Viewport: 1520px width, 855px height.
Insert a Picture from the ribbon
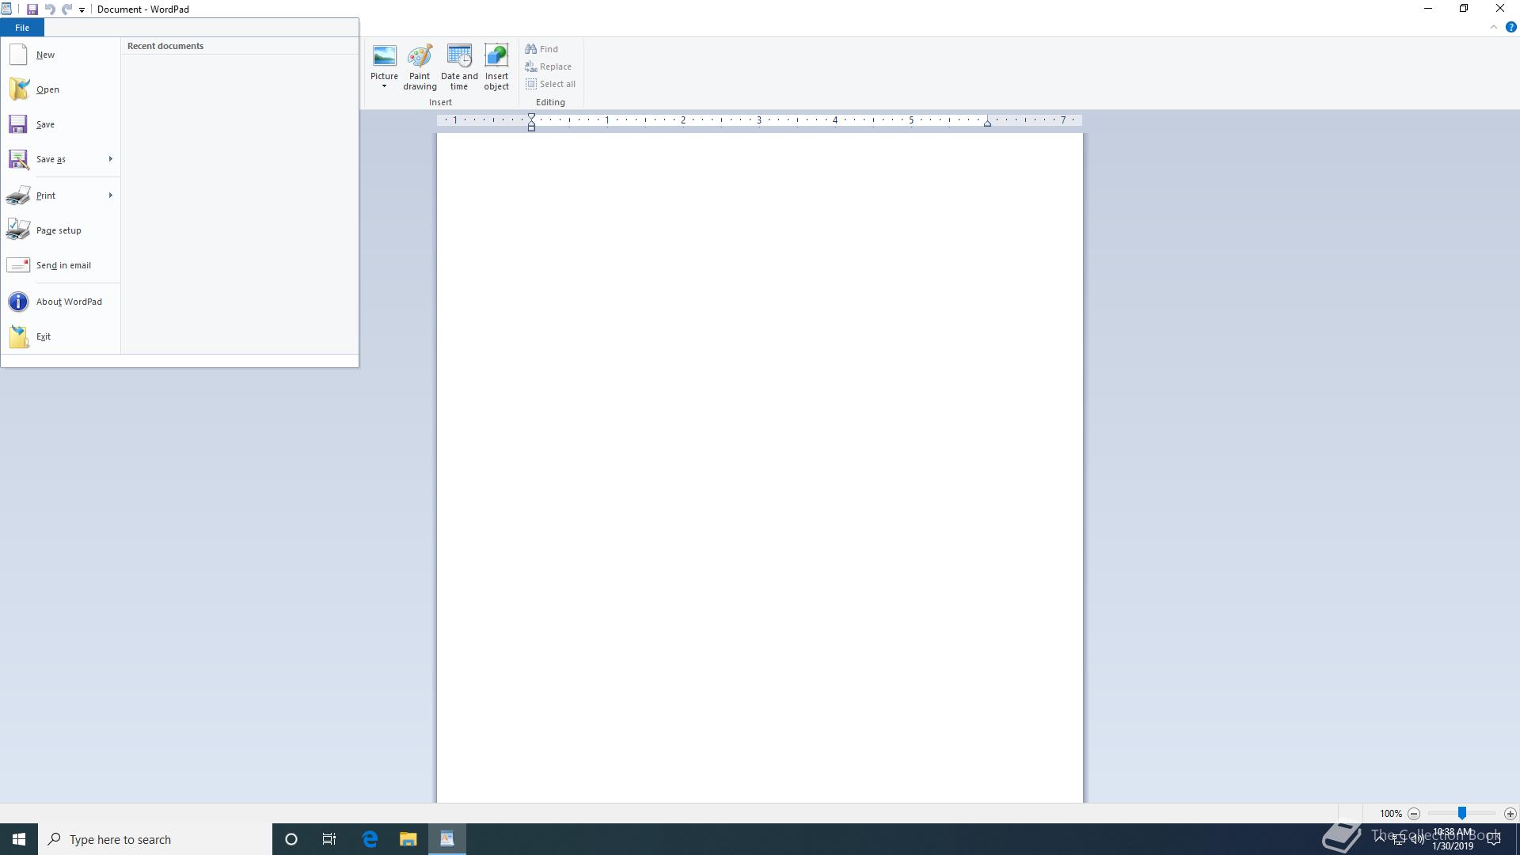[384, 66]
